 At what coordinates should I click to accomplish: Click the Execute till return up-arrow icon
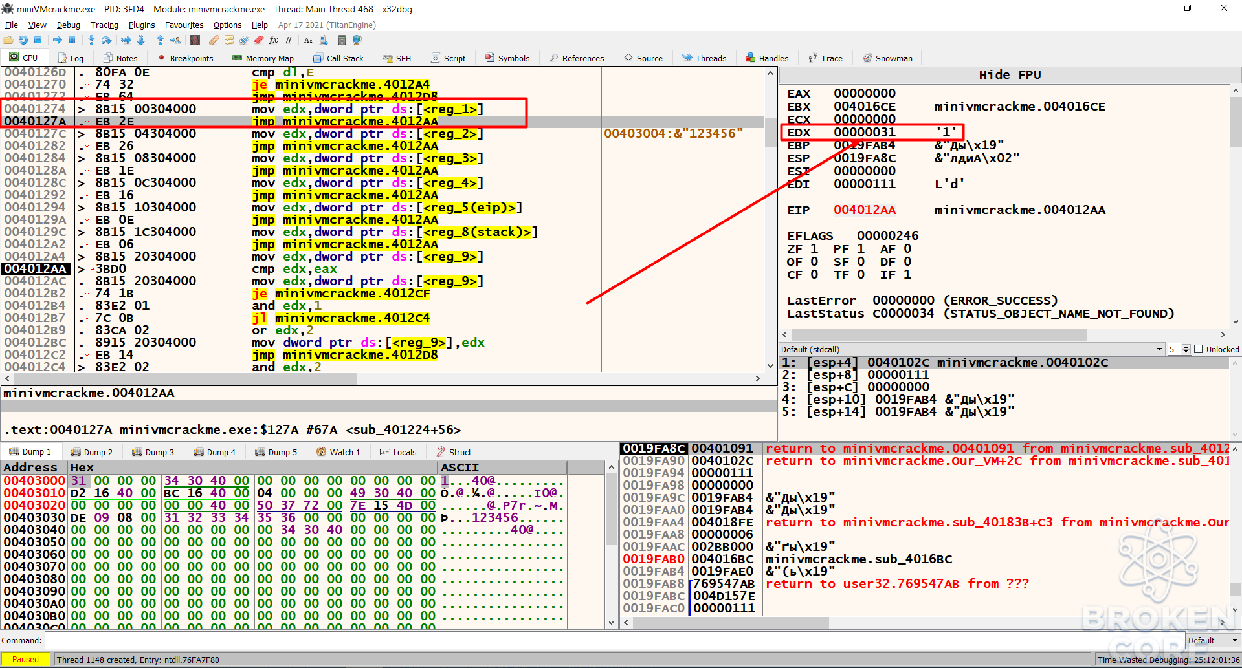(160, 40)
